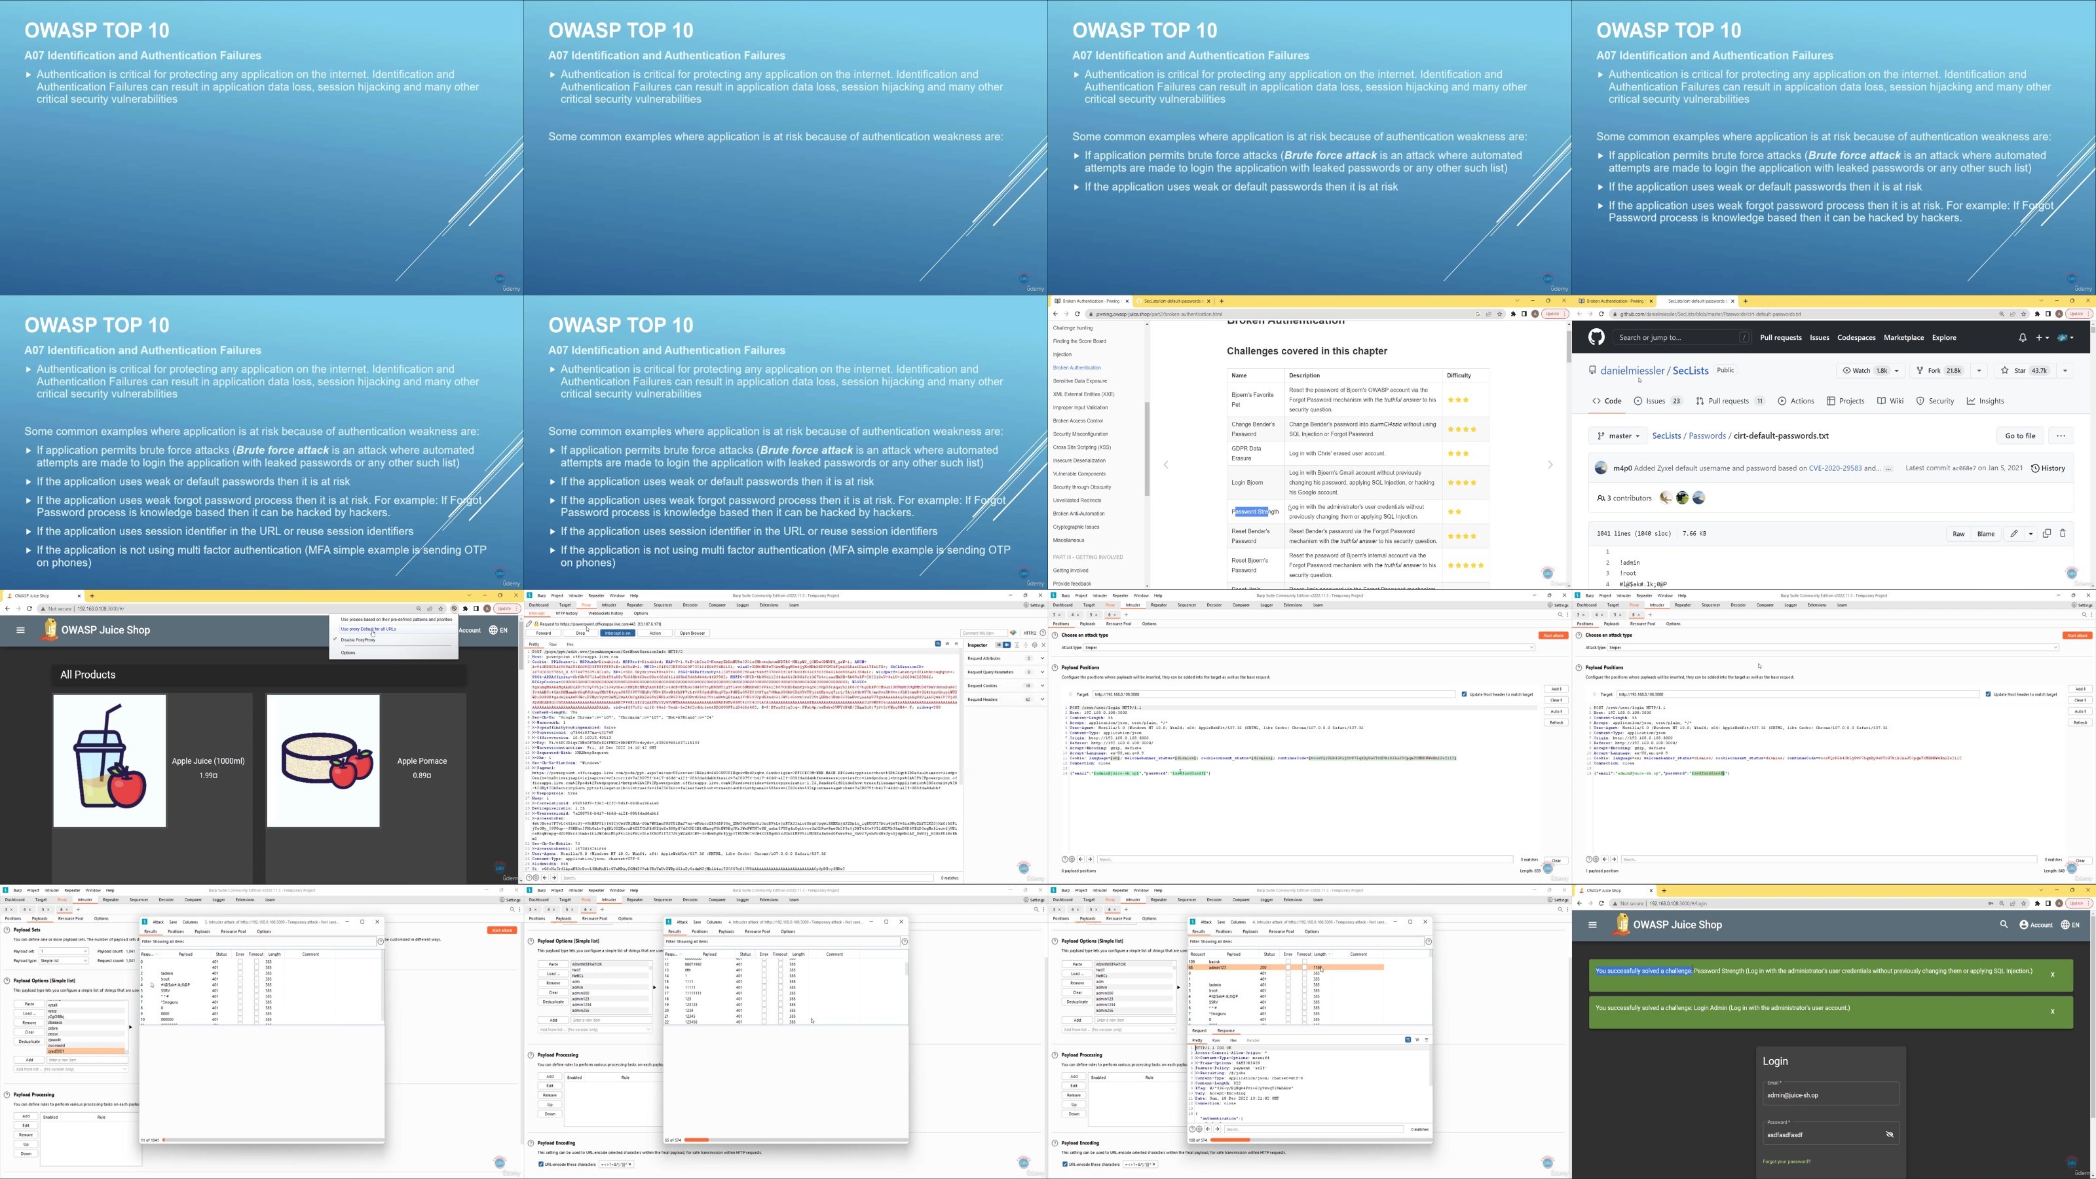Click 'Forgot your password?' link

click(x=1786, y=1162)
